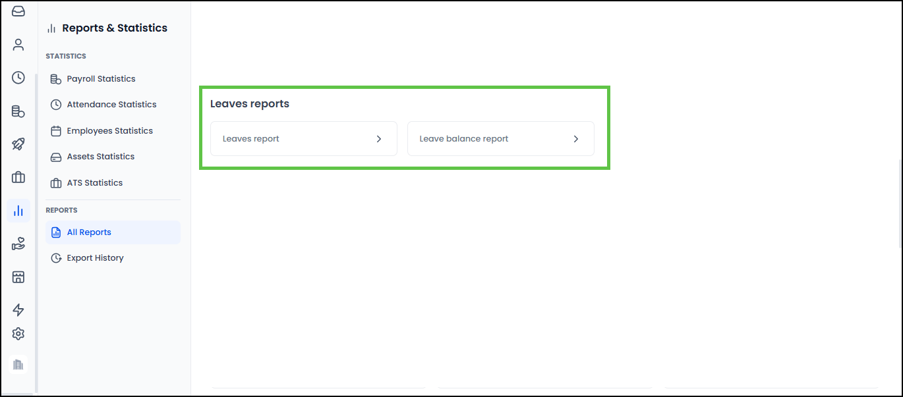Open the briefcase icon in the left rail
903x397 pixels.
18,177
